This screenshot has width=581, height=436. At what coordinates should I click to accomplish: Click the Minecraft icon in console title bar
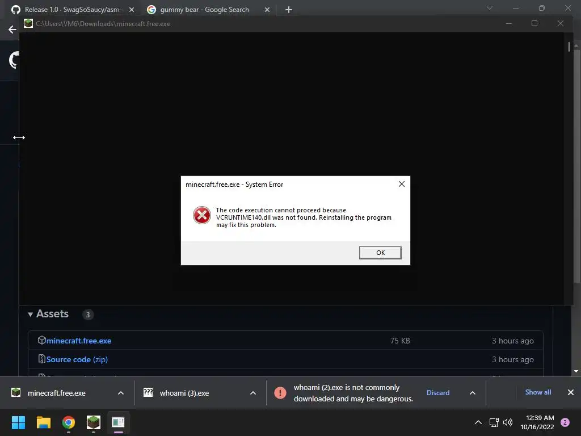(x=28, y=23)
